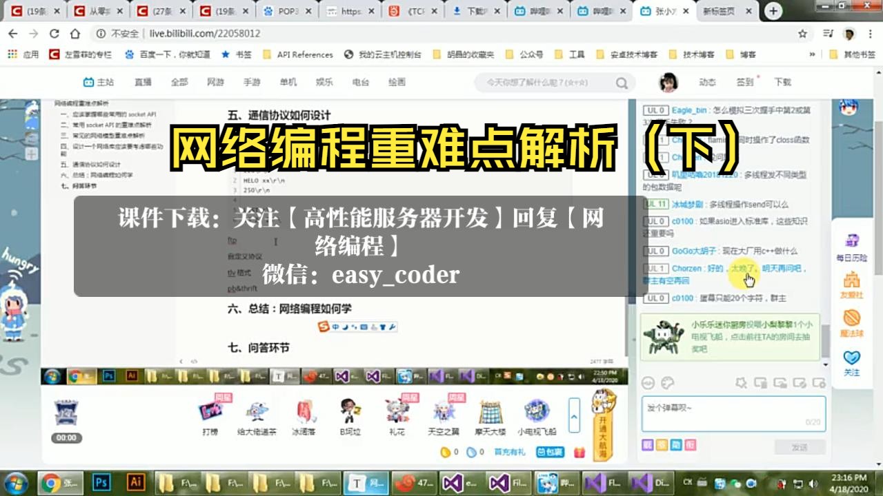The width and height of the screenshot is (883, 496).
Task: Open the bookmarks overflow chevron
Action: point(812,54)
